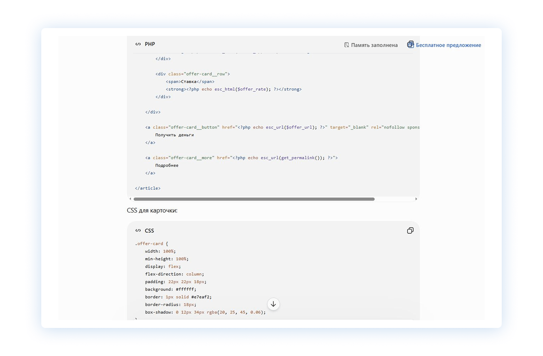Image resolution: width=543 pixels, height=356 pixels.
Task: Click the '.offer-card {' selector line
Action: pyautogui.click(x=152, y=243)
